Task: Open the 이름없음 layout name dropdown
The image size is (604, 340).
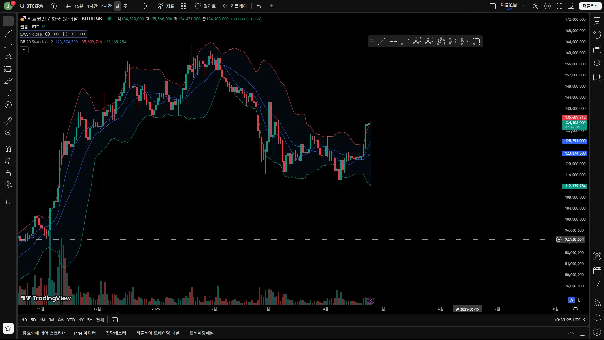Action: 523,6
